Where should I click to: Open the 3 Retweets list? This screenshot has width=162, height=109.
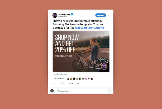(x=56, y=79)
